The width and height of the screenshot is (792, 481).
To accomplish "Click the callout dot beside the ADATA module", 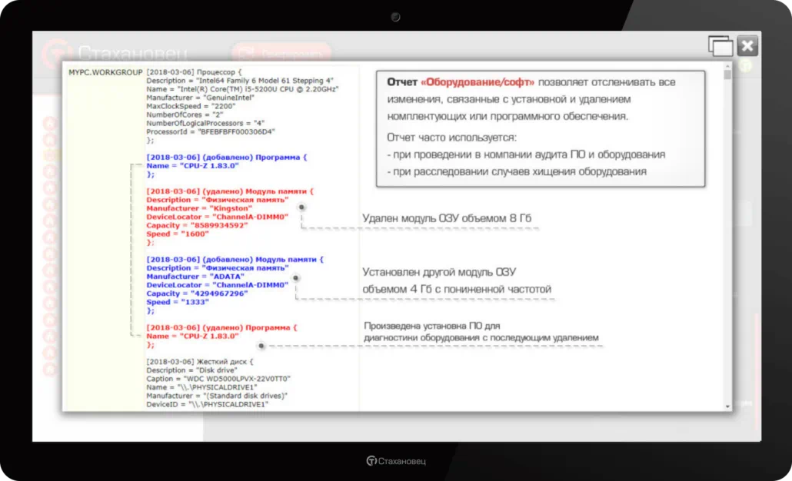I will pos(296,278).
